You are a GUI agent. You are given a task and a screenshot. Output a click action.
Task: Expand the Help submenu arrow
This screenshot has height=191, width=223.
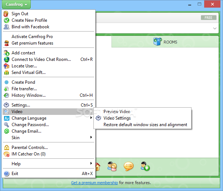pos(91,163)
